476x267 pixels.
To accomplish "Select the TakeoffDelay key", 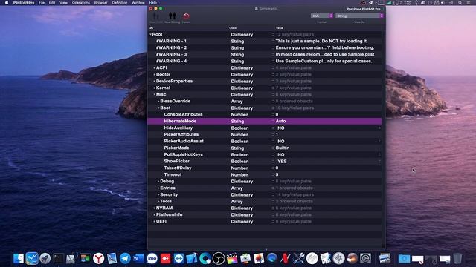I will (178, 168).
